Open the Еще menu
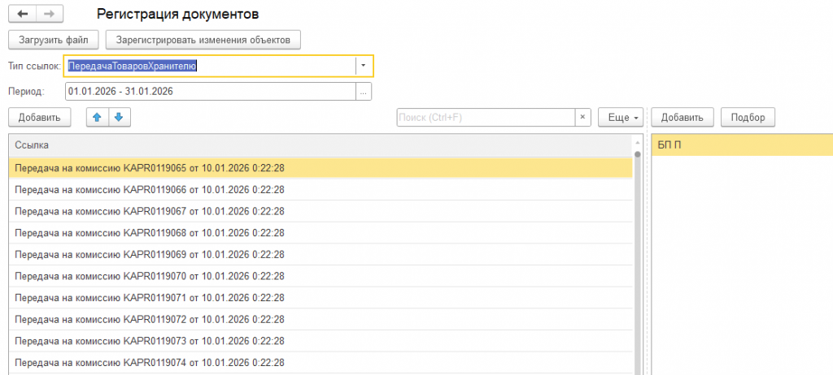This screenshot has height=375, width=833. [x=621, y=118]
